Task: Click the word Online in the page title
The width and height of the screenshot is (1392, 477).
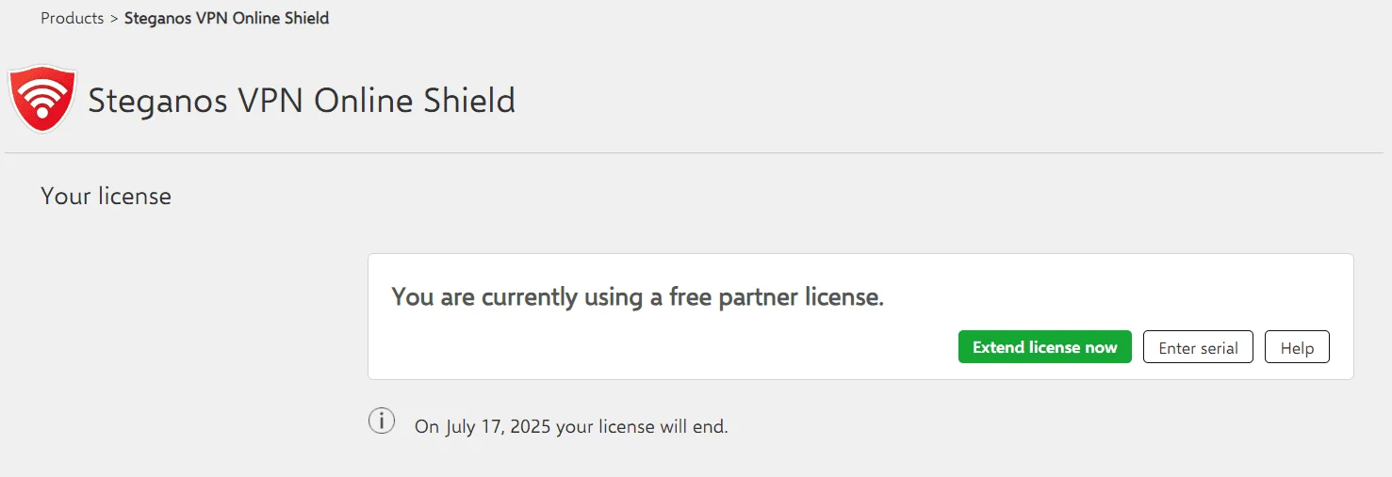Action: coord(362,100)
